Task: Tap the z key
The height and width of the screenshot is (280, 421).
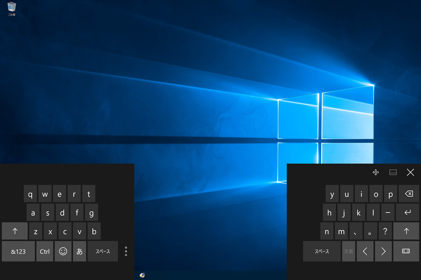Action: [36, 231]
